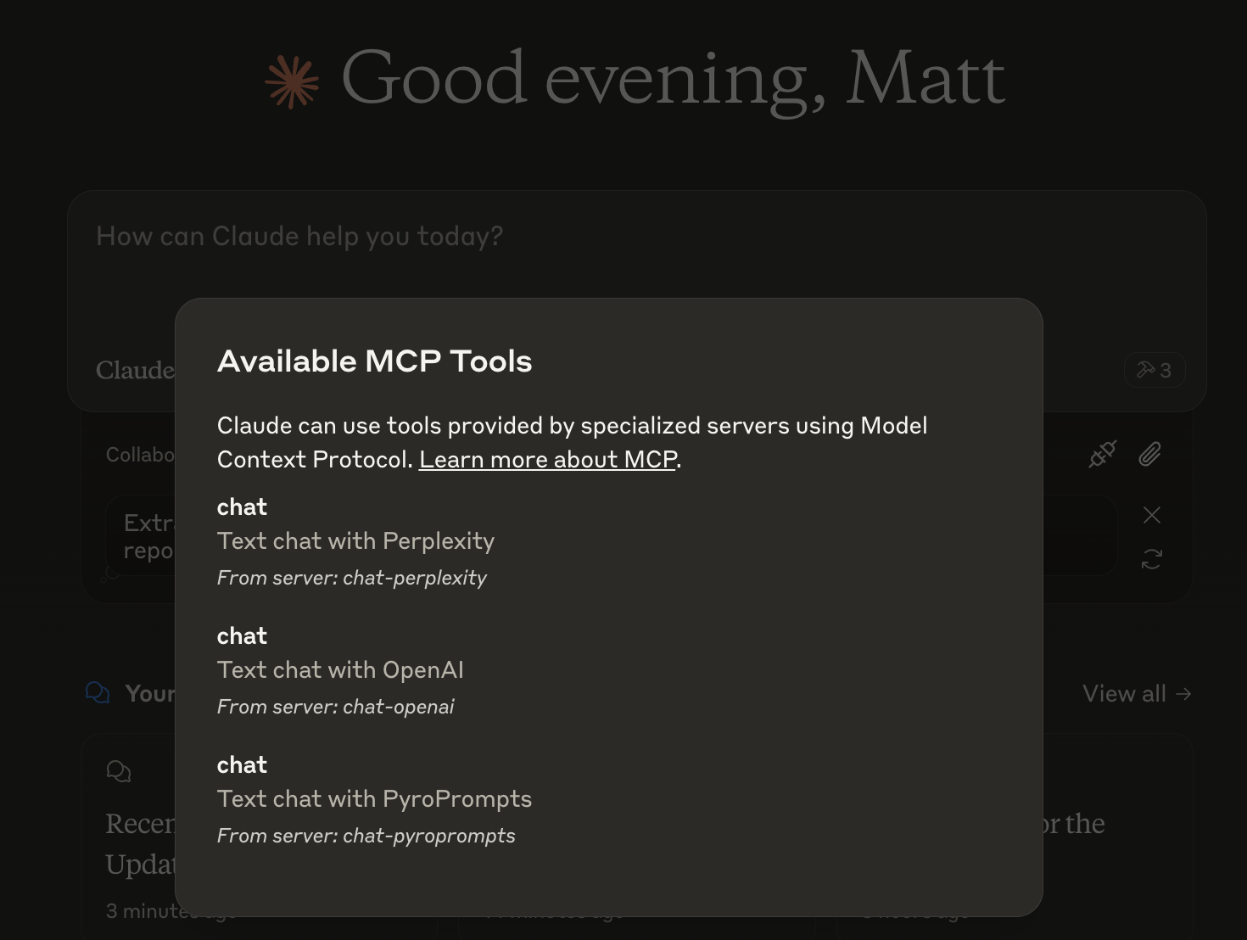Viewport: 1247px width, 940px height.
Task: Click the tool count badge showing 3
Action: pos(1166,370)
